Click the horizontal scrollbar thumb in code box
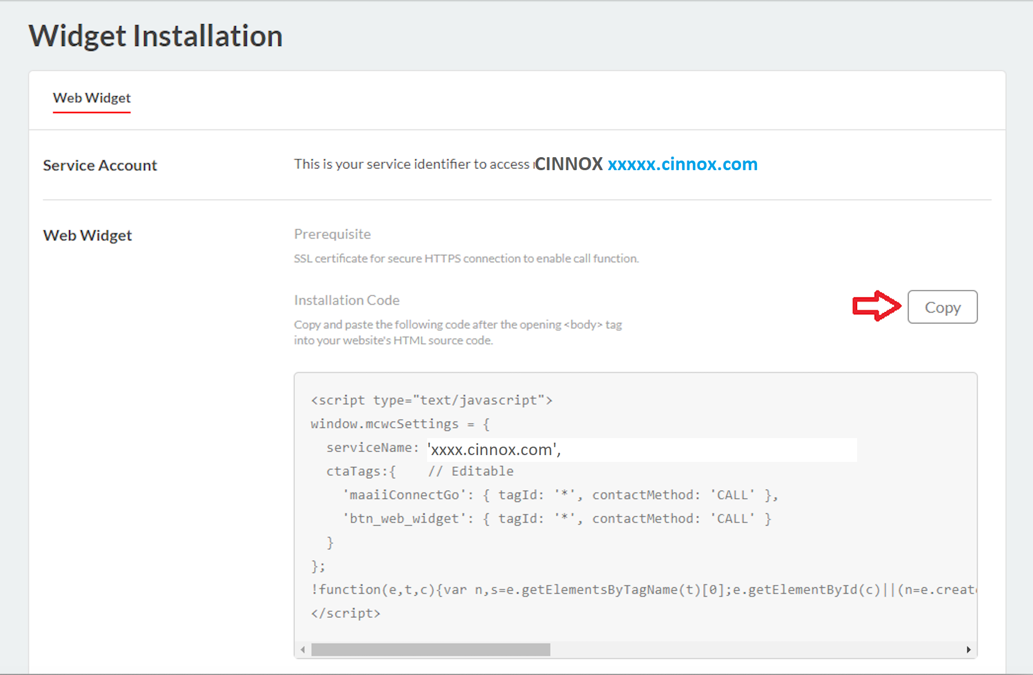The image size is (1033, 675). 431,650
